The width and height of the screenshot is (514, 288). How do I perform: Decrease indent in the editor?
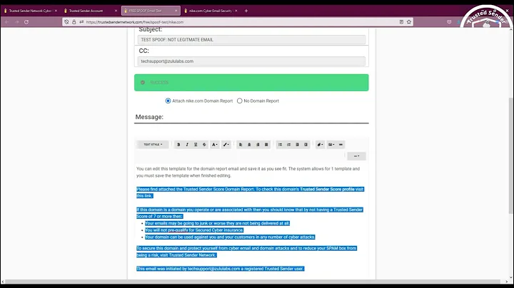point(297,145)
